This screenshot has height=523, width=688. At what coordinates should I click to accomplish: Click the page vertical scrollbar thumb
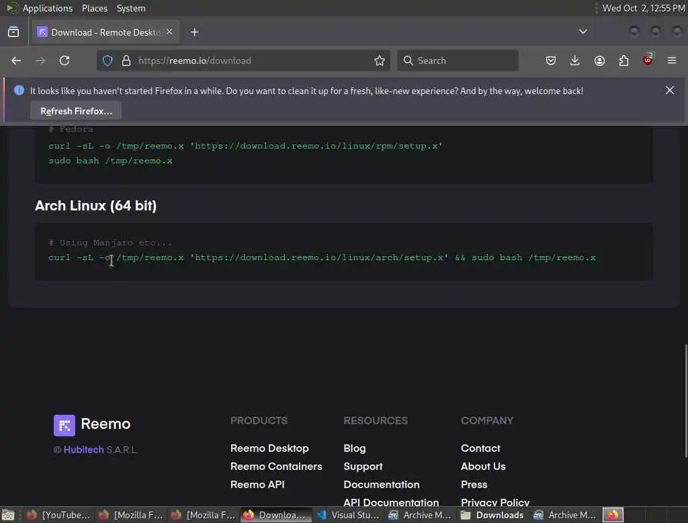[685, 401]
